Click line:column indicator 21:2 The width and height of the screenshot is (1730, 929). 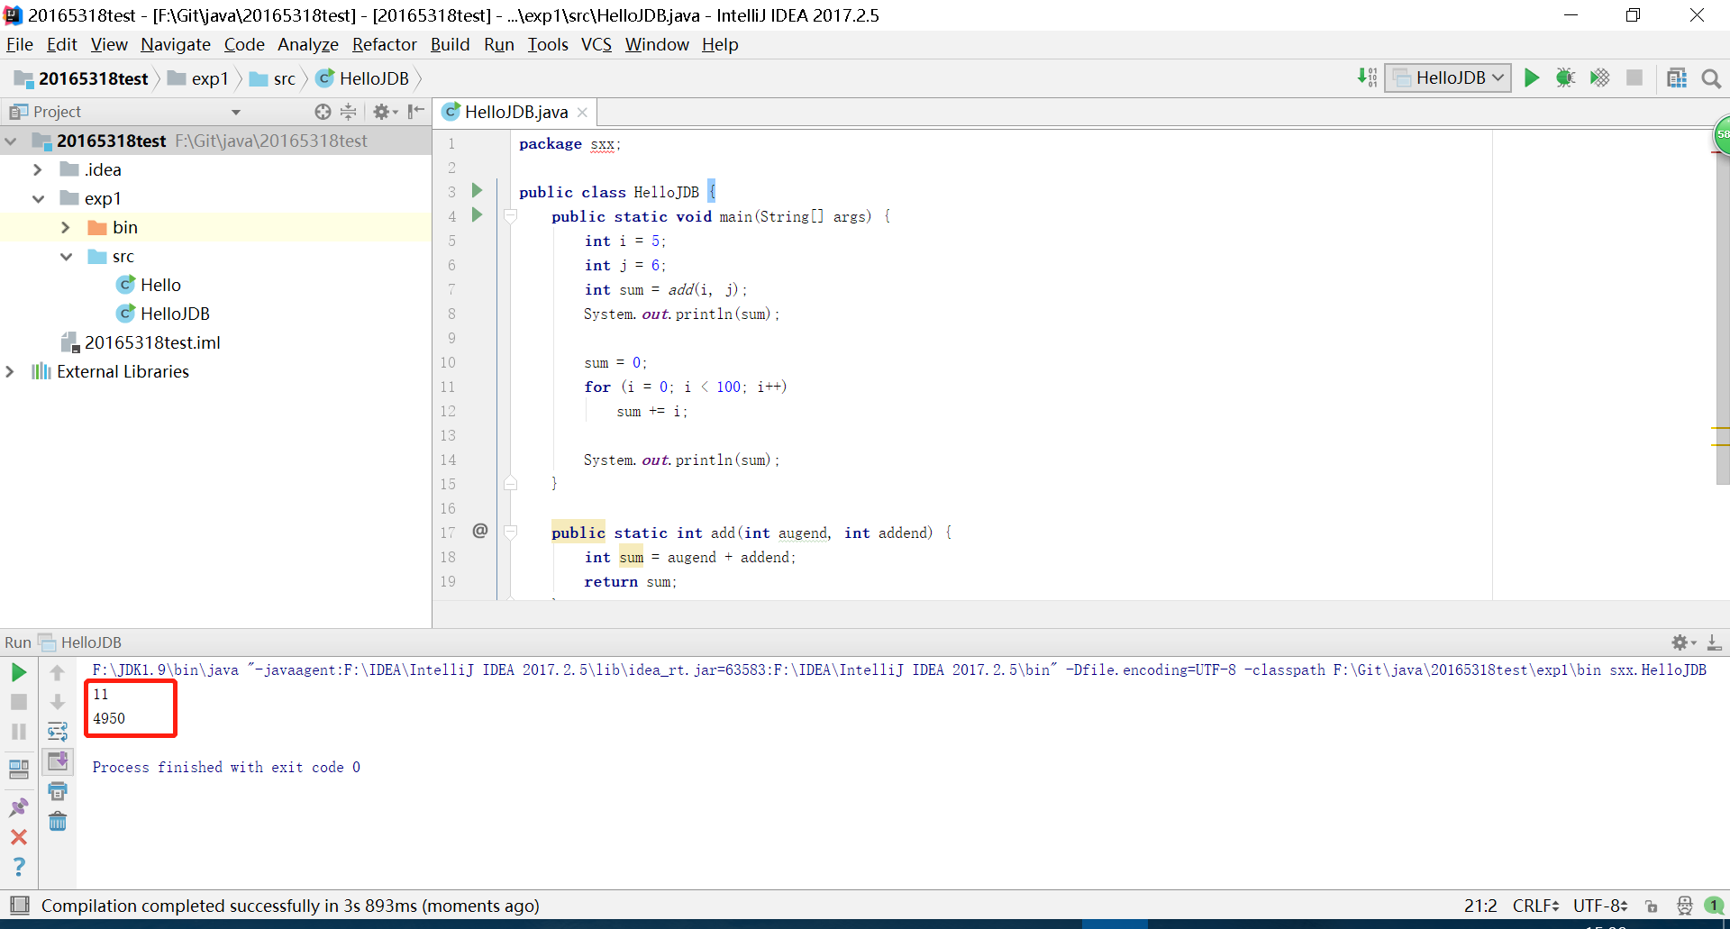(1480, 906)
